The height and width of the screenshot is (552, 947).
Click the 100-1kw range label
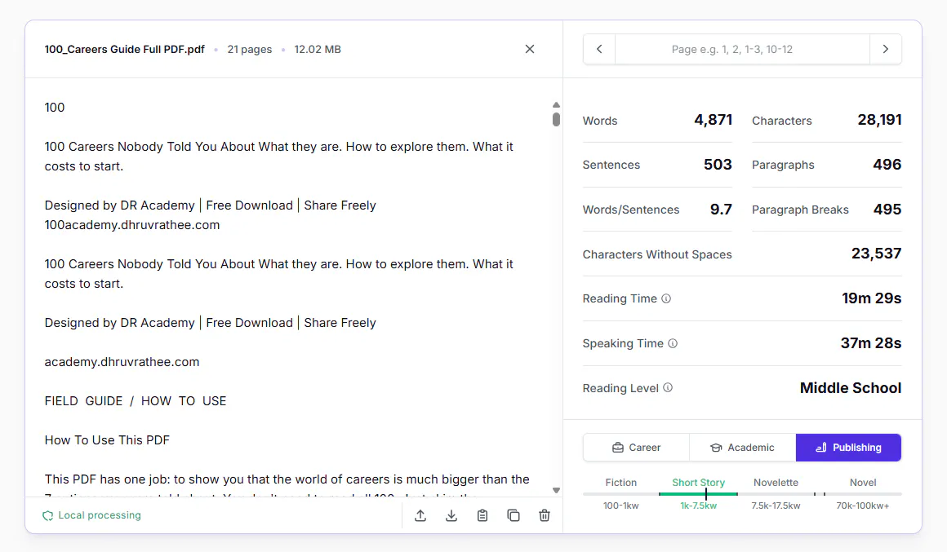tap(621, 506)
